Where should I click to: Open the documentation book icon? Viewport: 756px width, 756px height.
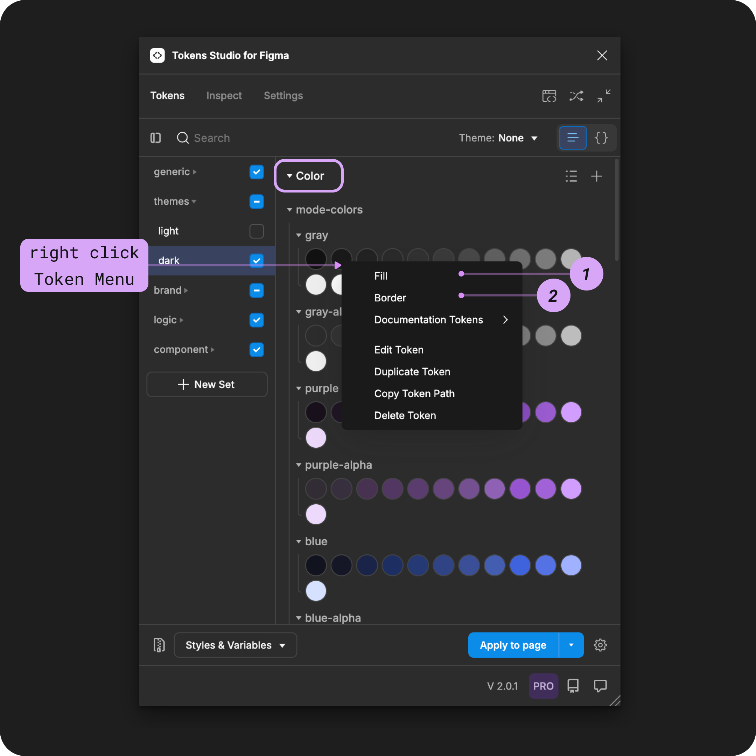[x=573, y=686]
